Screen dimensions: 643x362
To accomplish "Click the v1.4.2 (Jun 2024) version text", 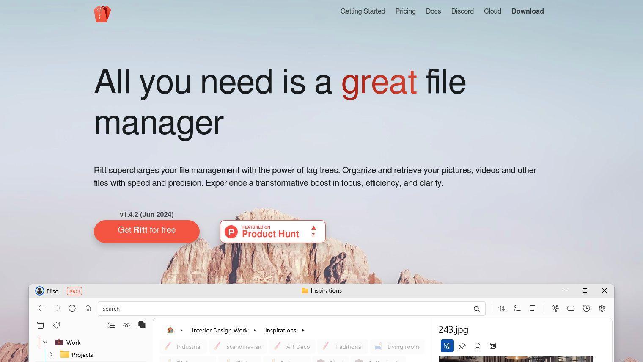I will [147, 214].
